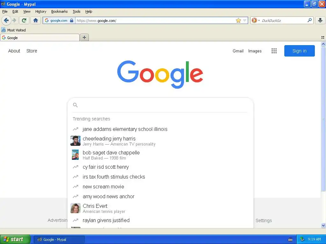Image resolution: width=326 pixels, height=244 pixels.
Task: Click the scrollbar down arrow
Action: point(323,225)
